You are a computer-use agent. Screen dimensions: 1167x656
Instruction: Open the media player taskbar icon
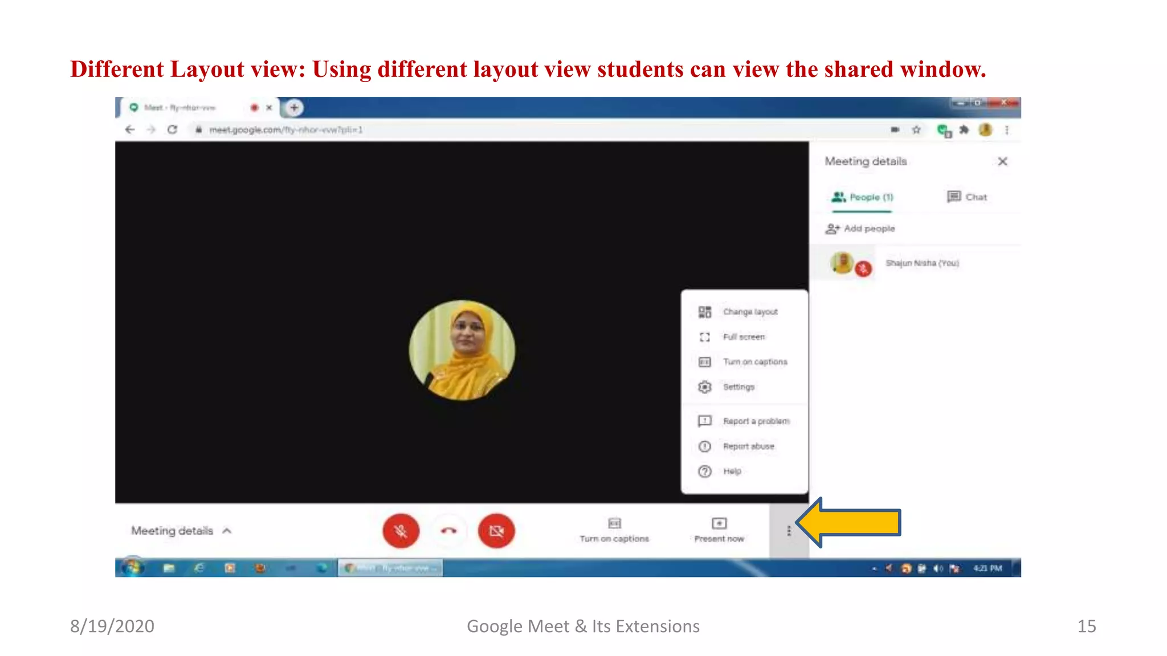[230, 568]
